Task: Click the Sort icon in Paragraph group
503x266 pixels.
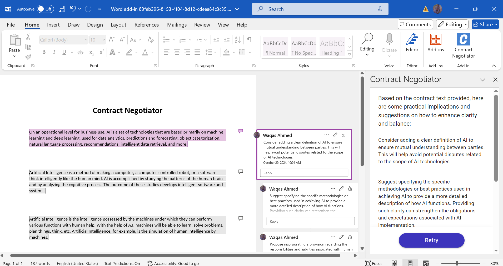Action: pyautogui.click(x=238, y=40)
